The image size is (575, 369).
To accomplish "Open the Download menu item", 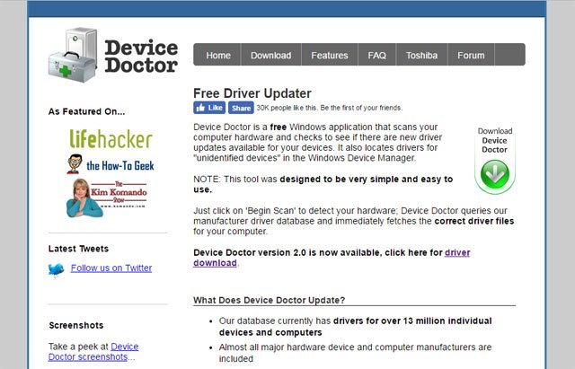I will tap(271, 56).
